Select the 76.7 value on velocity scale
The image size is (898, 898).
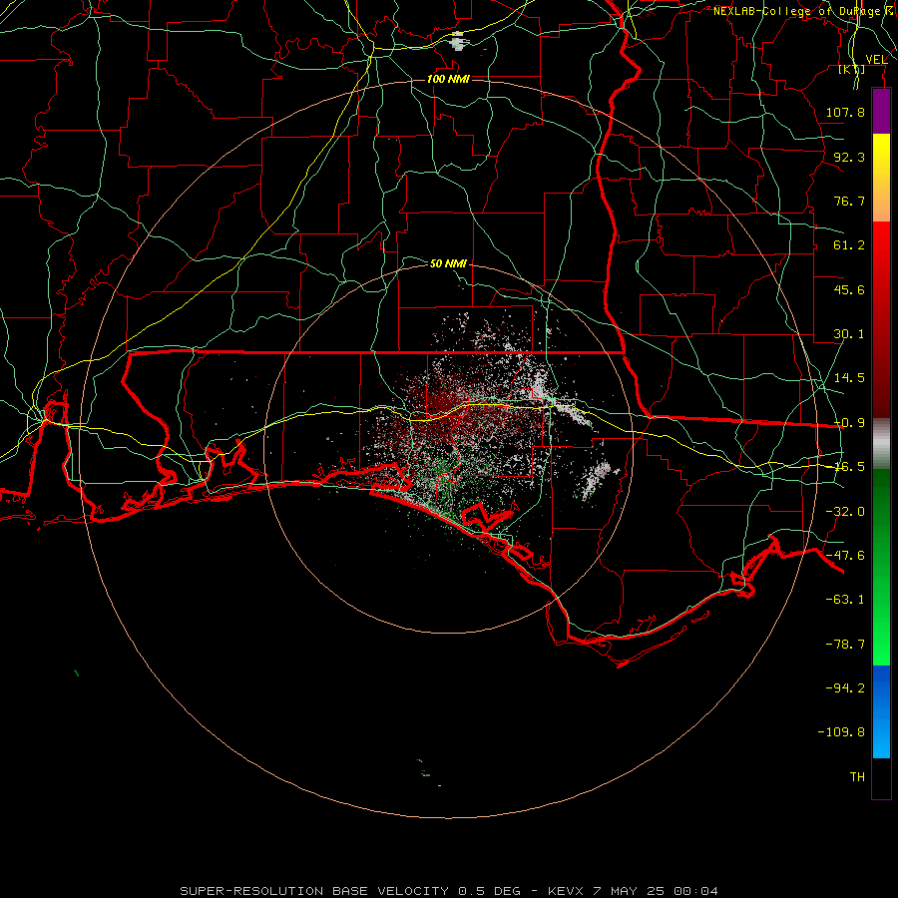tap(849, 201)
